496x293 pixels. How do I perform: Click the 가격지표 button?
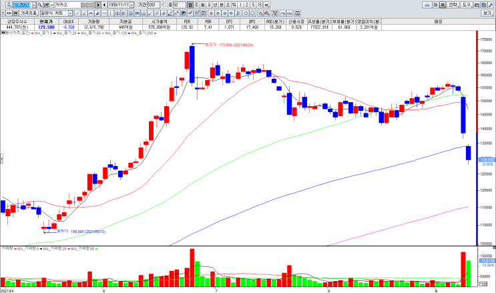coord(29,13)
